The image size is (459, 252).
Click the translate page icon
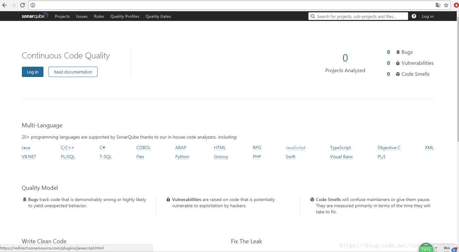pos(438,5)
